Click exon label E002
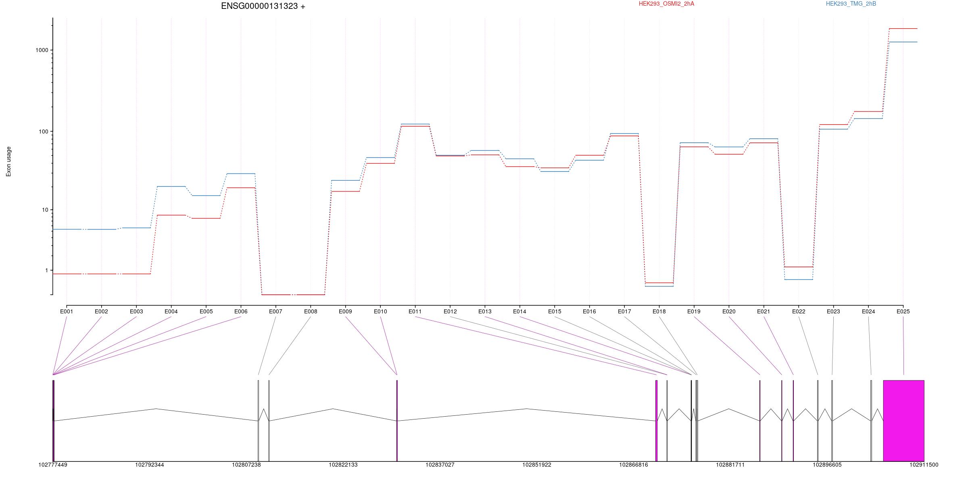 (101, 311)
